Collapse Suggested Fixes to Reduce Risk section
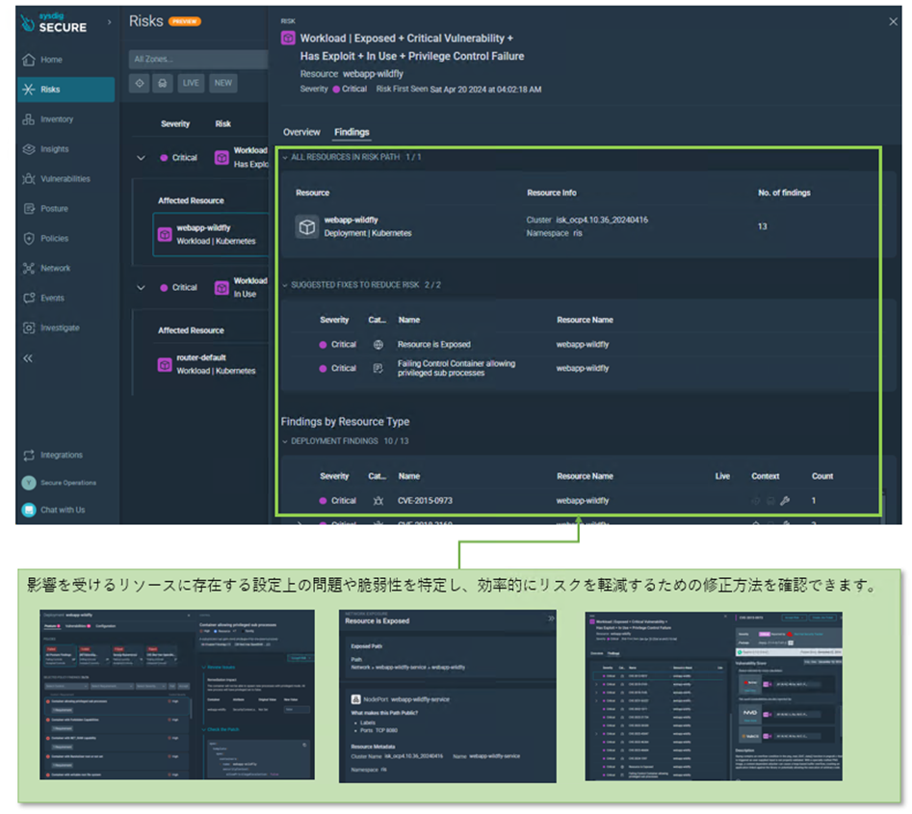This screenshot has width=912, height=814. tap(285, 285)
